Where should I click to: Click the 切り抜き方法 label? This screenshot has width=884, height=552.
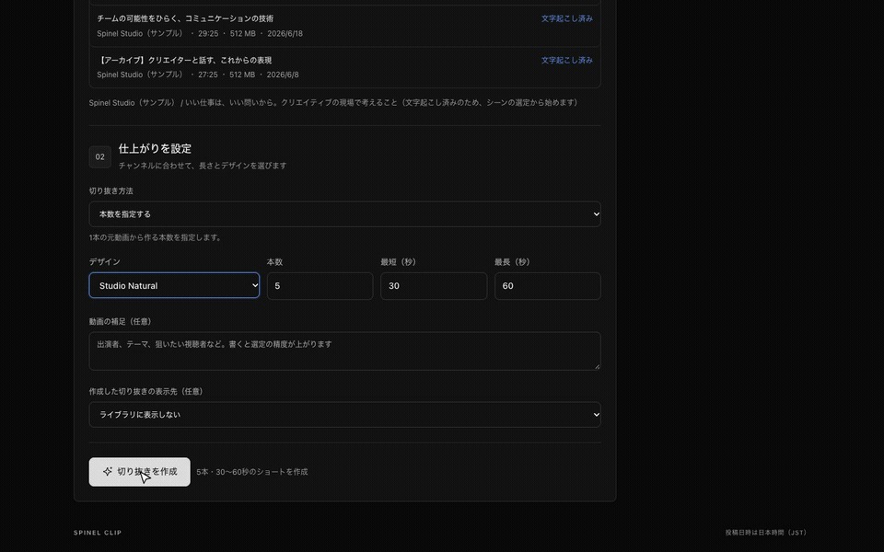point(111,191)
